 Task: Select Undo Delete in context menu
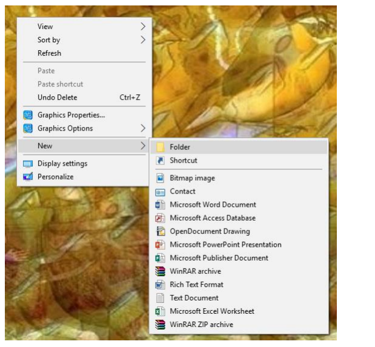(x=84, y=97)
